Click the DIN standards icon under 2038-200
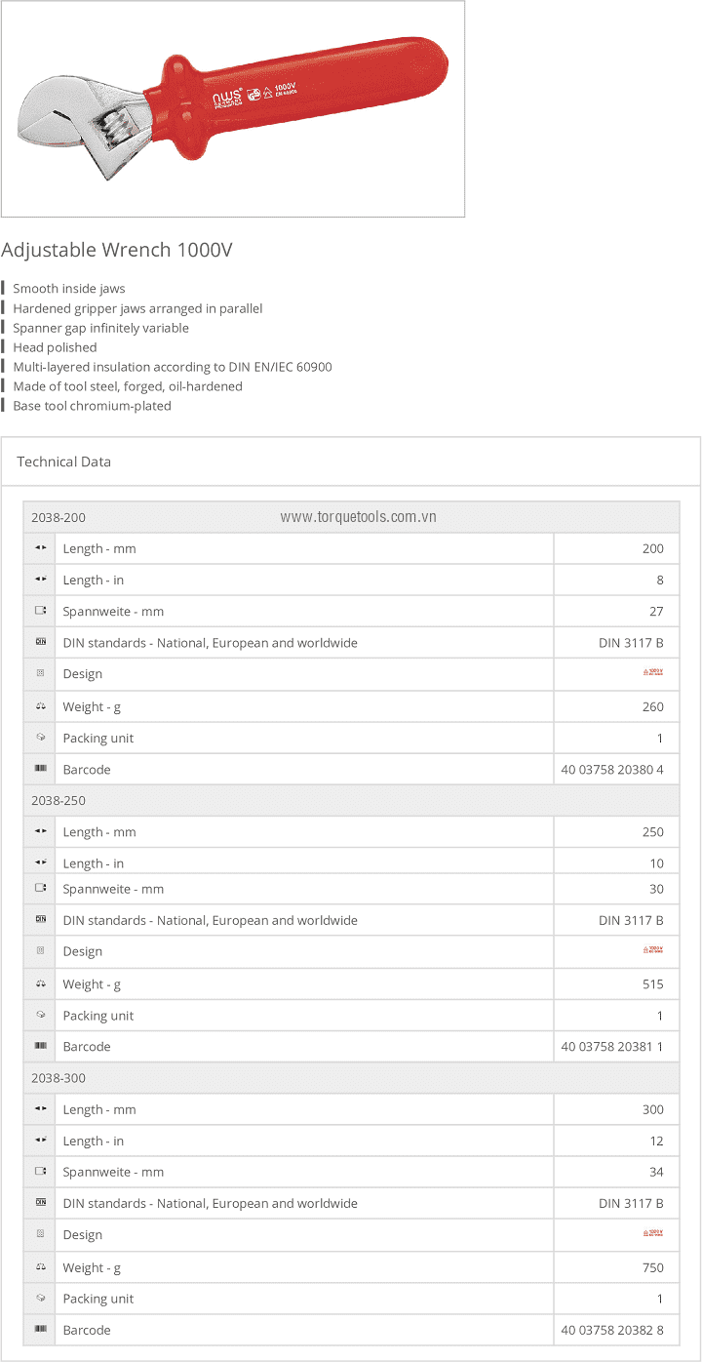702x1362 pixels. pyautogui.click(x=40, y=643)
